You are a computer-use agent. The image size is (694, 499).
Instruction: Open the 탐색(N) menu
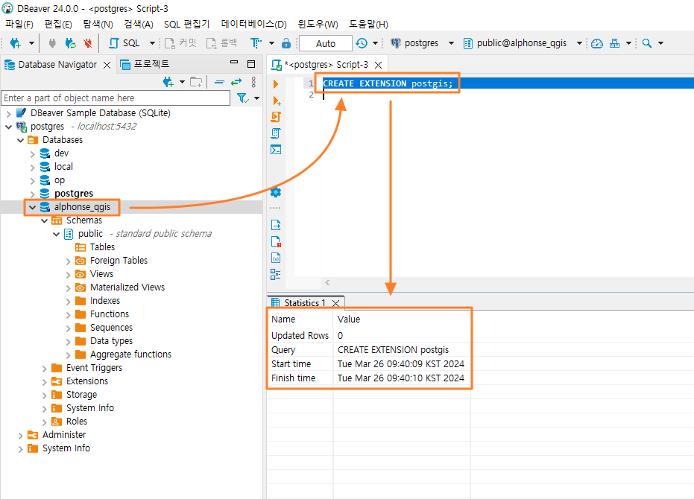pos(98,24)
